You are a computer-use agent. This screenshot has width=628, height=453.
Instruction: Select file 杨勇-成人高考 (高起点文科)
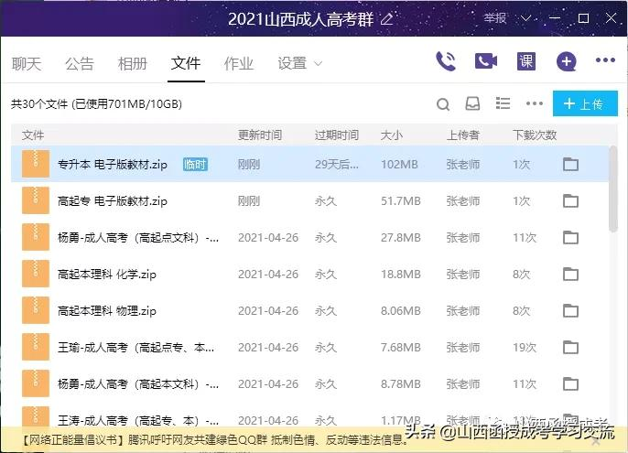138,238
